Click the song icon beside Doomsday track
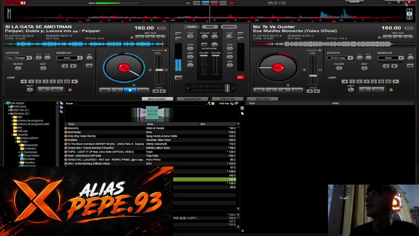Viewport: 419px width, 236px height. click(66, 132)
